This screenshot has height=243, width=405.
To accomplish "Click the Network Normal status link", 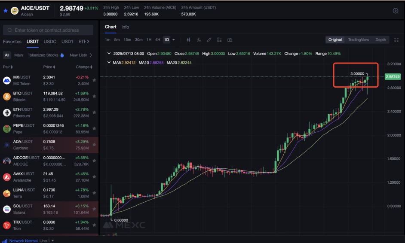I will pyautogui.click(x=24, y=241).
